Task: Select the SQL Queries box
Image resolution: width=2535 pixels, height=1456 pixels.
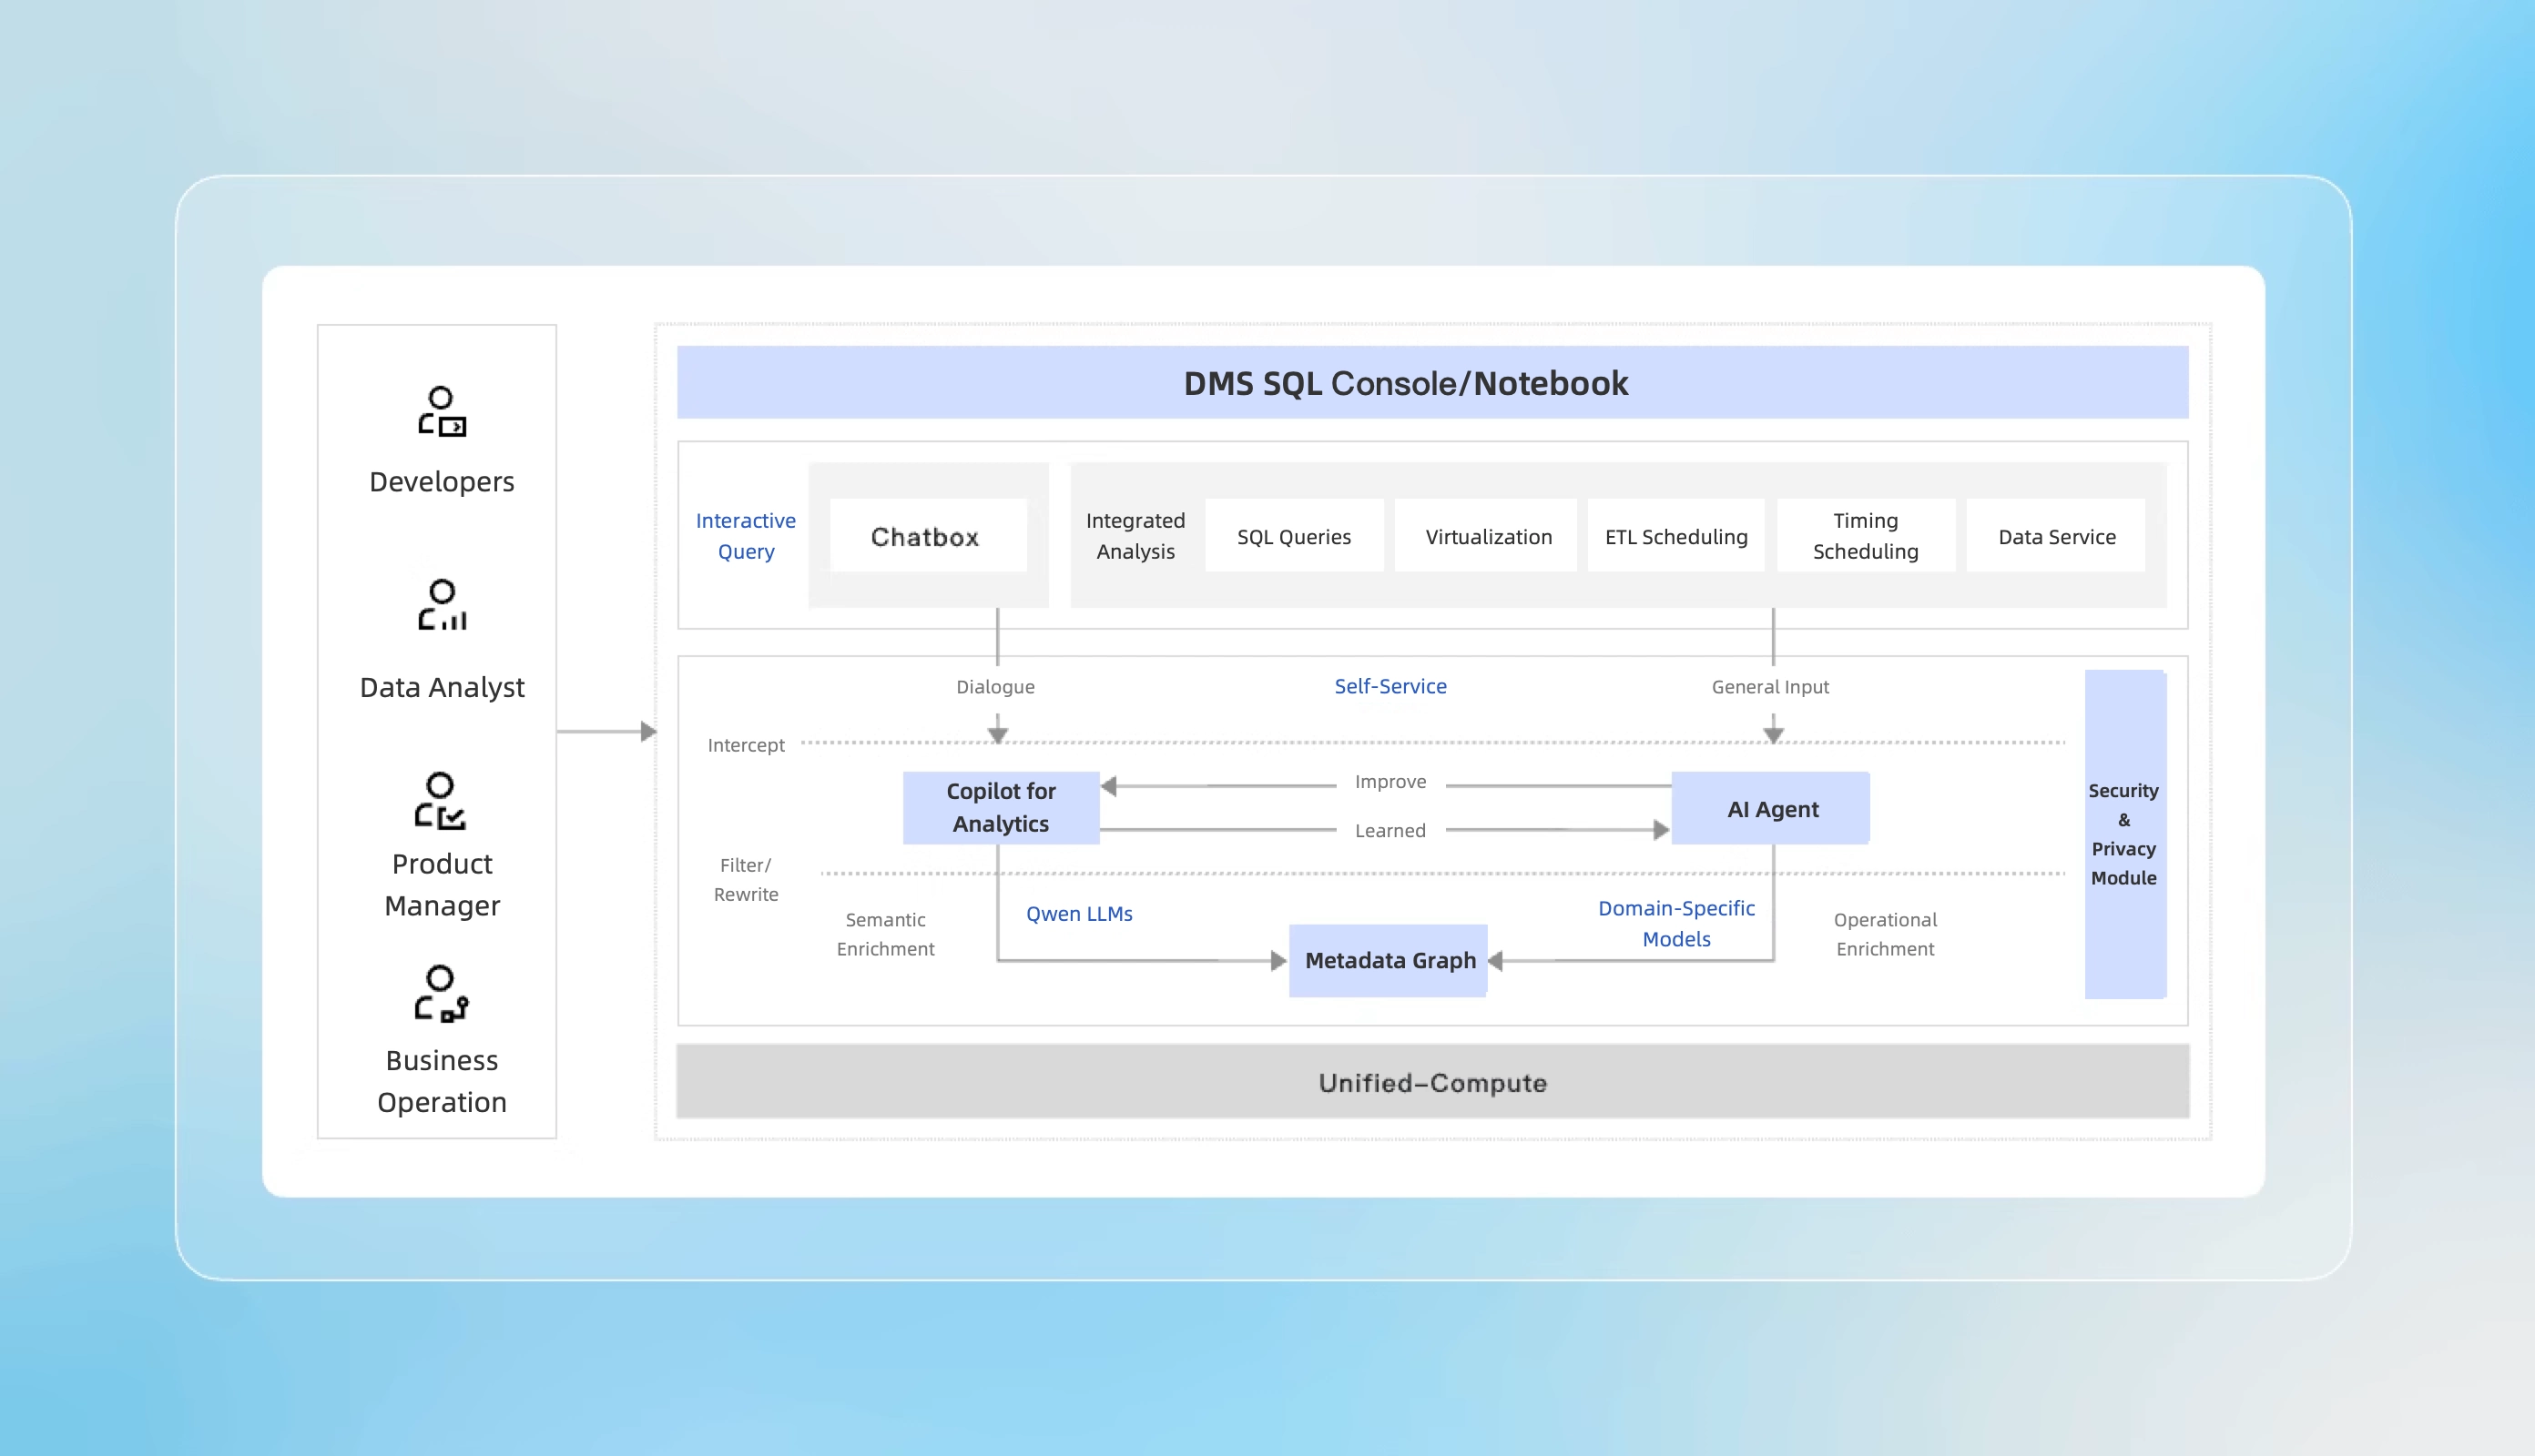Action: [x=1294, y=536]
